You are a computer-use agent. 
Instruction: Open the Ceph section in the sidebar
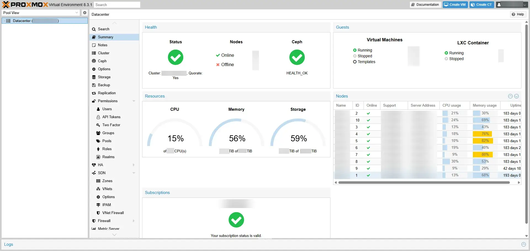click(102, 61)
